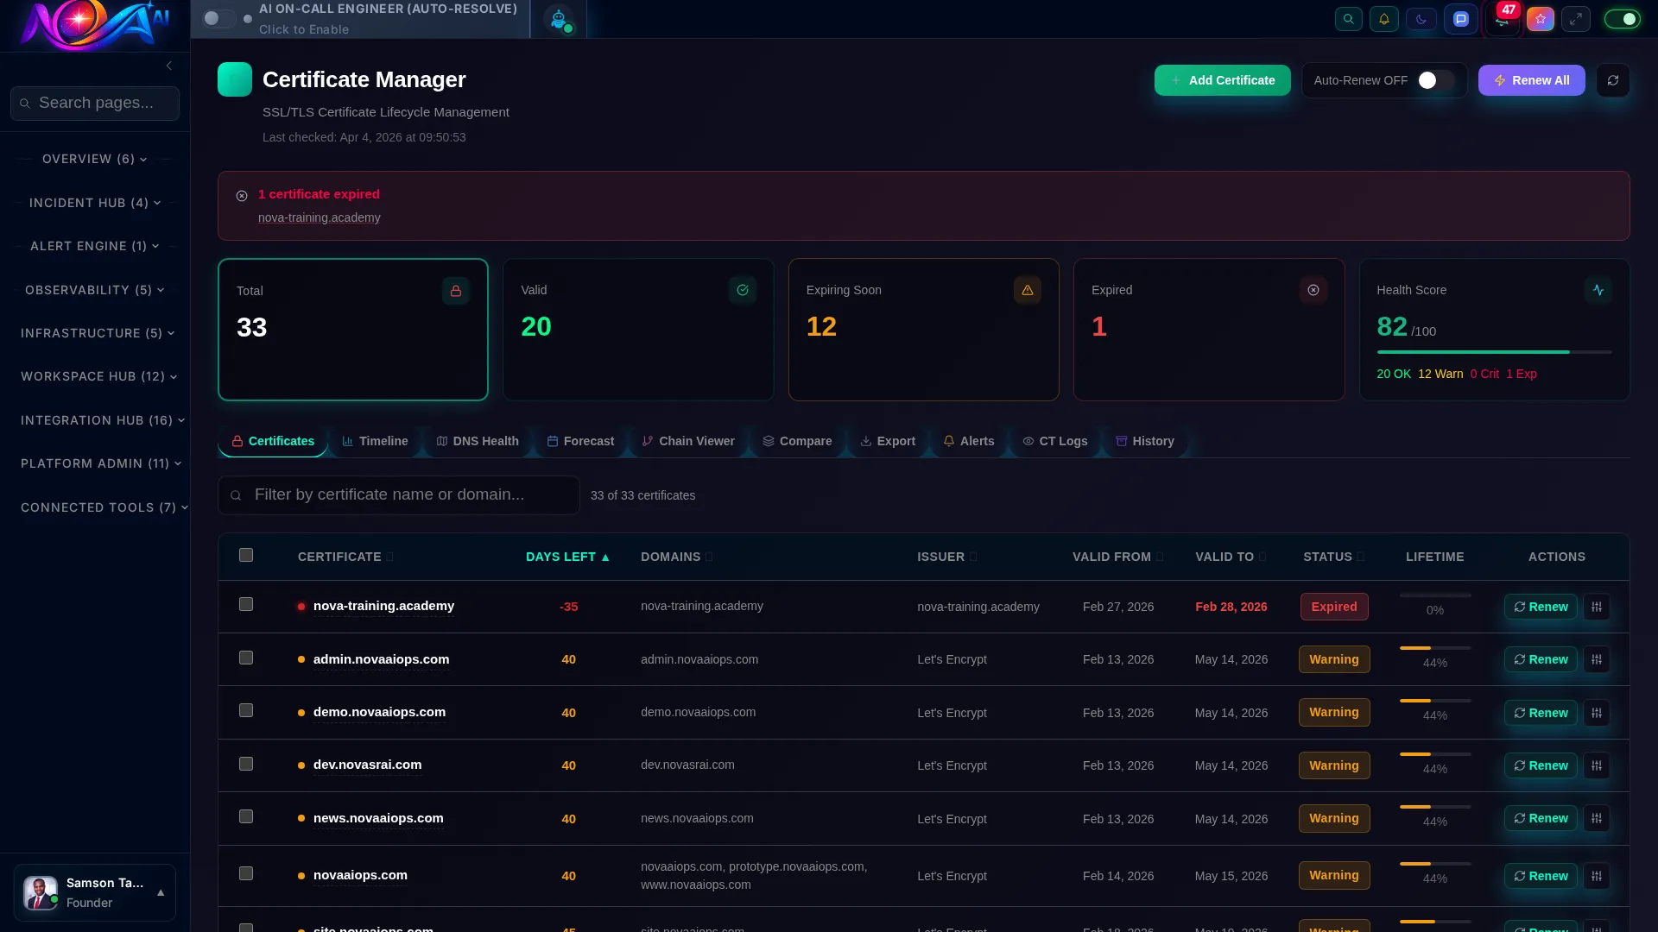The width and height of the screenshot is (1658, 932).
Task: Type in the certificate filter search field
Action: tap(397, 494)
